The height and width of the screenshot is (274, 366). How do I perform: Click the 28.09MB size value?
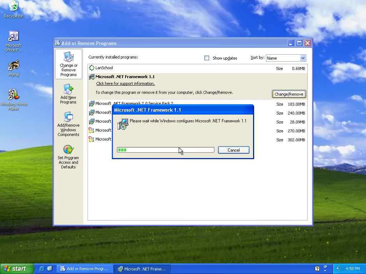coord(297,122)
